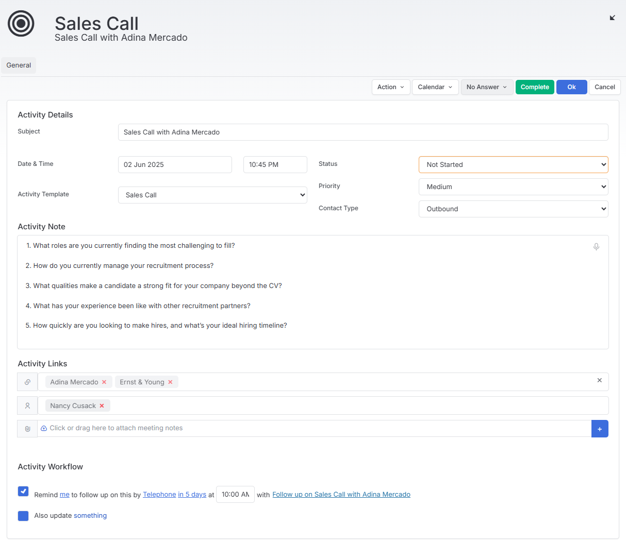Click the 'in 5 days' link
Screen dimensions: 626x541
(x=192, y=495)
